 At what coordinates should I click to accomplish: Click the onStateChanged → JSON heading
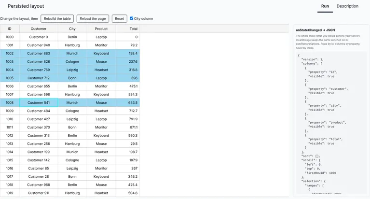pyautogui.click(x=315, y=30)
